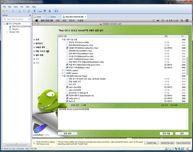Uncheck the Wake=Yes checkbox

coord(67,68)
